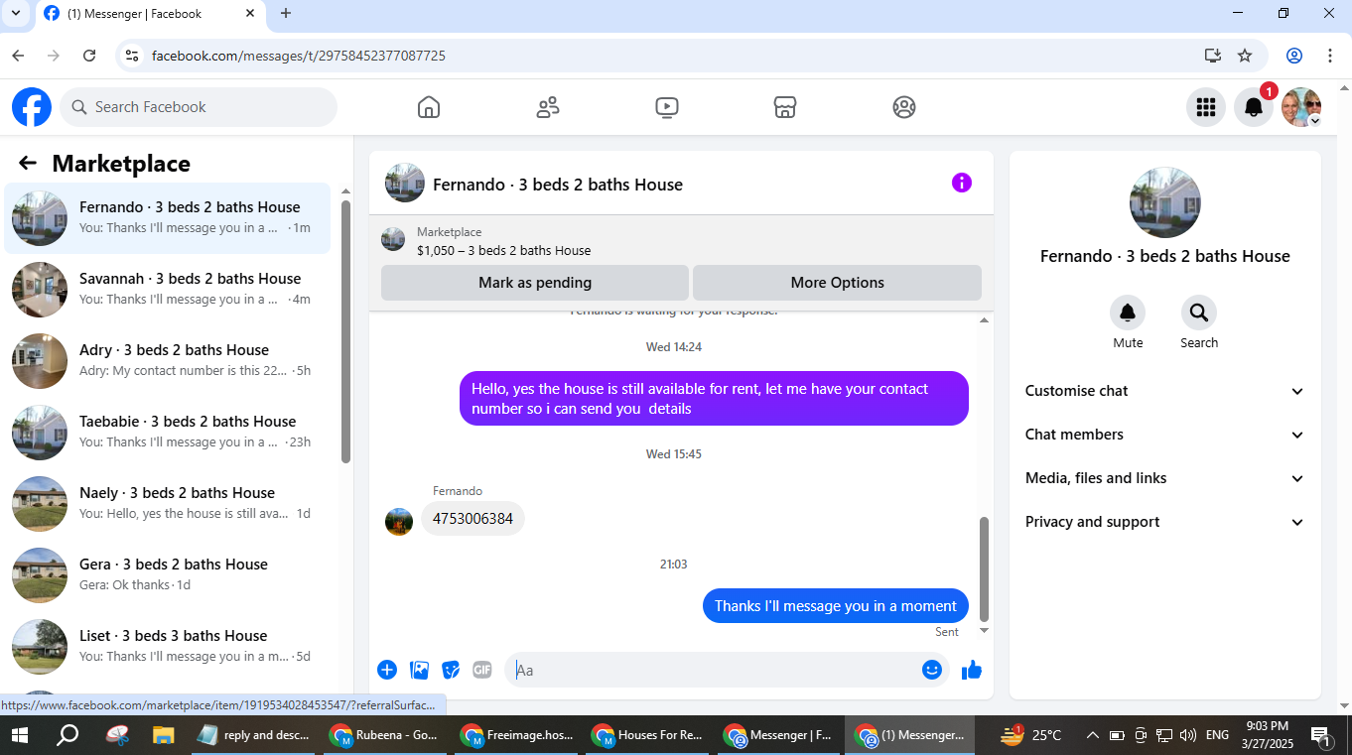The image size is (1352, 755).
Task: Choose a sticker icon in composer
Action: click(x=452, y=670)
